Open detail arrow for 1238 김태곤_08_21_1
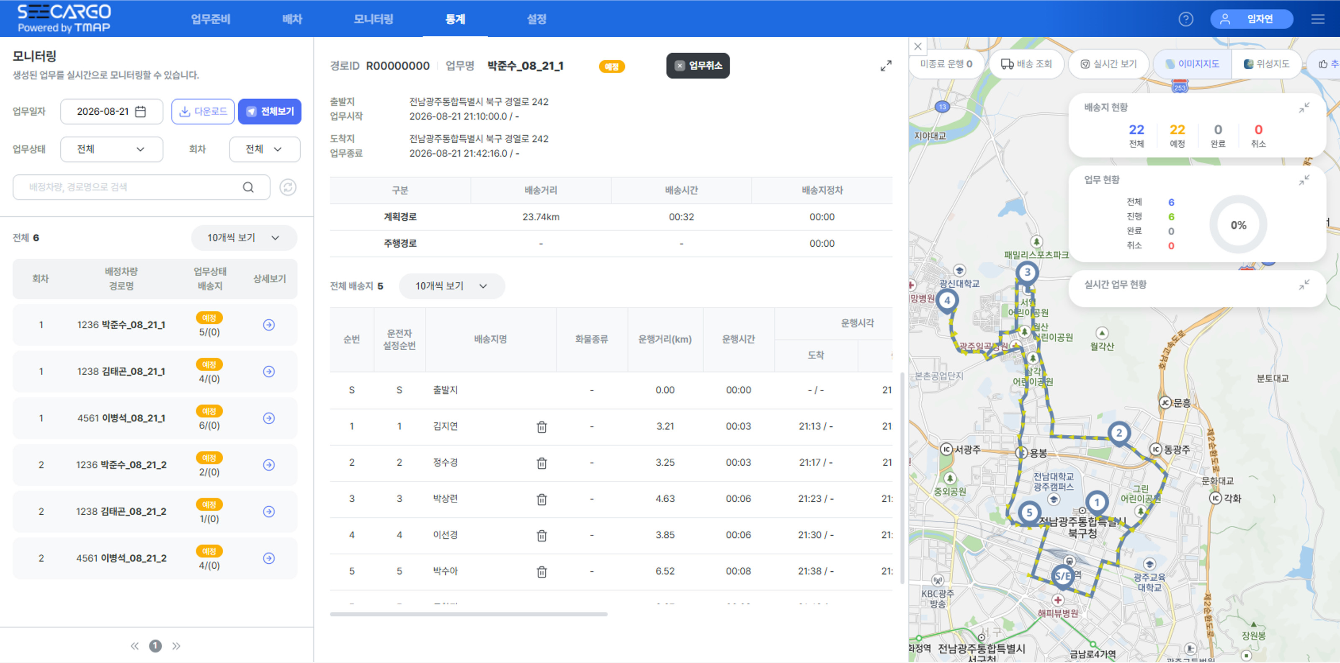The width and height of the screenshot is (1340, 663). [269, 371]
